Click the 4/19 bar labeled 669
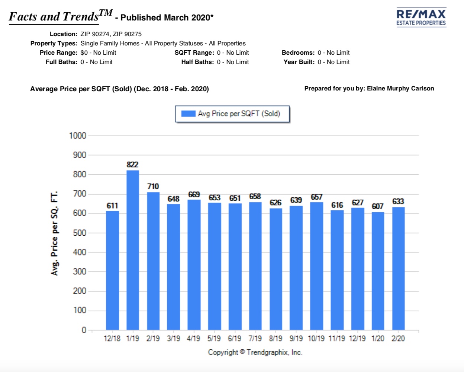This screenshot has width=464, height=372. pos(194,265)
